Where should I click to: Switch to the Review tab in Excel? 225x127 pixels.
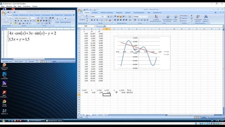(x=139, y=13)
